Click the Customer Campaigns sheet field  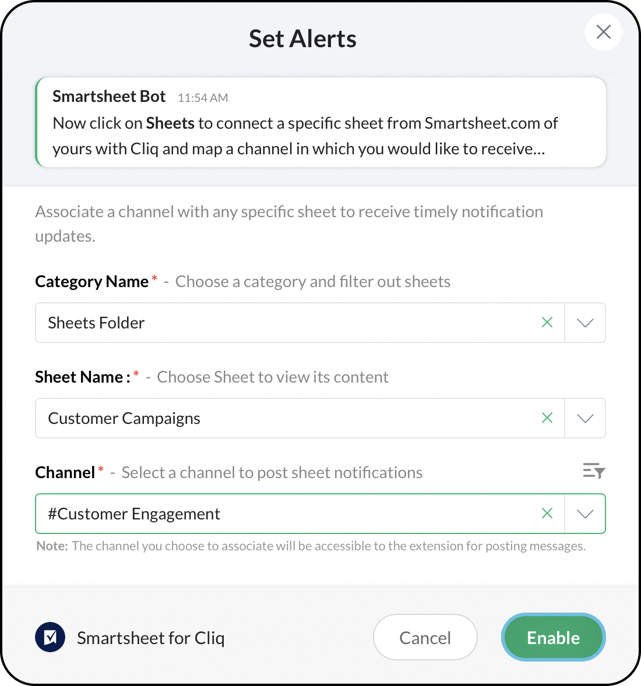click(x=286, y=418)
